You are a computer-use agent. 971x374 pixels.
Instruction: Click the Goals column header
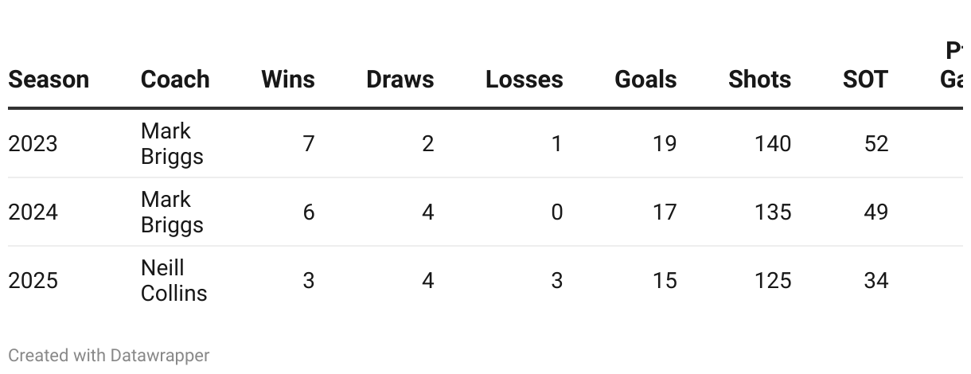pos(645,80)
